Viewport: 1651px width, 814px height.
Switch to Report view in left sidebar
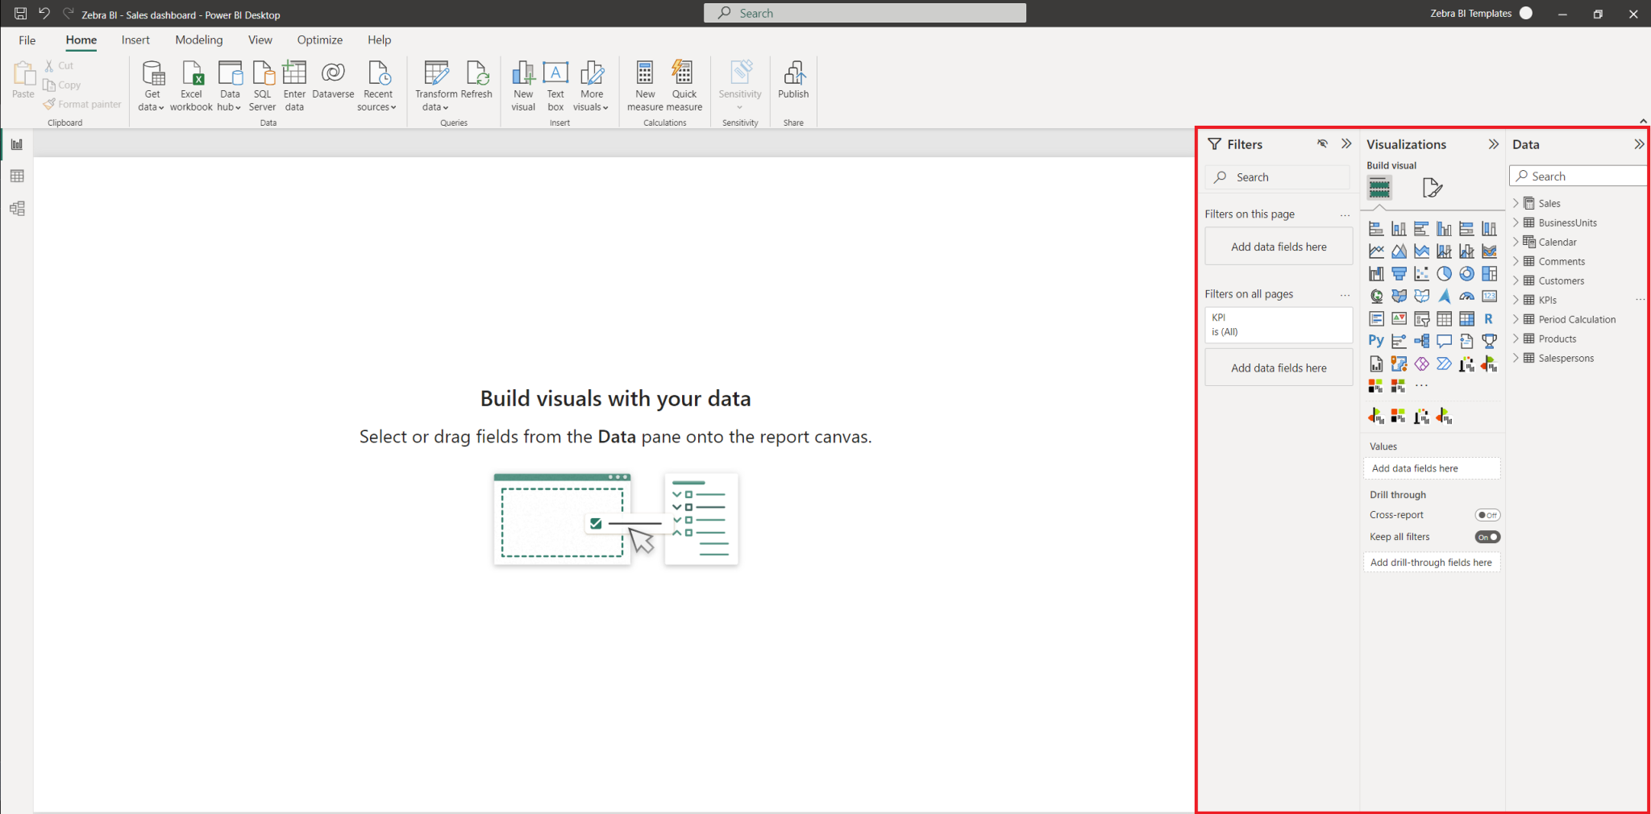point(17,144)
